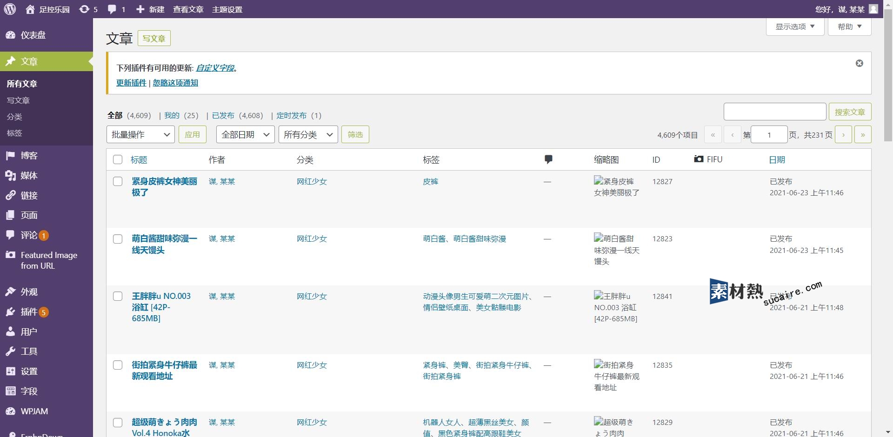Sort the list by 日期 column
The height and width of the screenshot is (437, 893).
click(777, 160)
